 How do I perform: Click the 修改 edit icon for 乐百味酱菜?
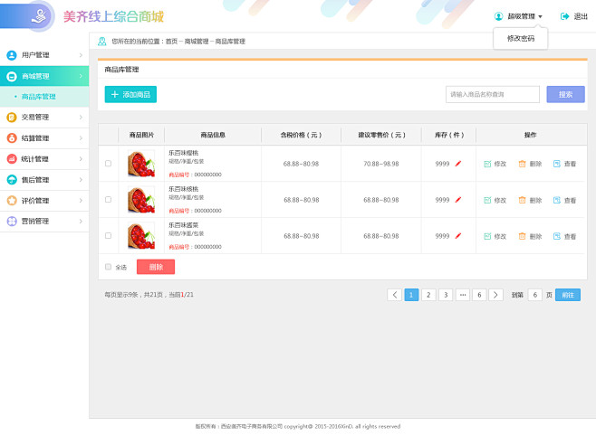(x=487, y=236)
